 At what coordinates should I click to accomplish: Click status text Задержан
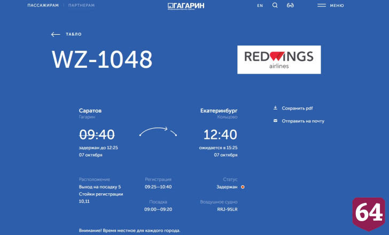click(x=227, y=187)
